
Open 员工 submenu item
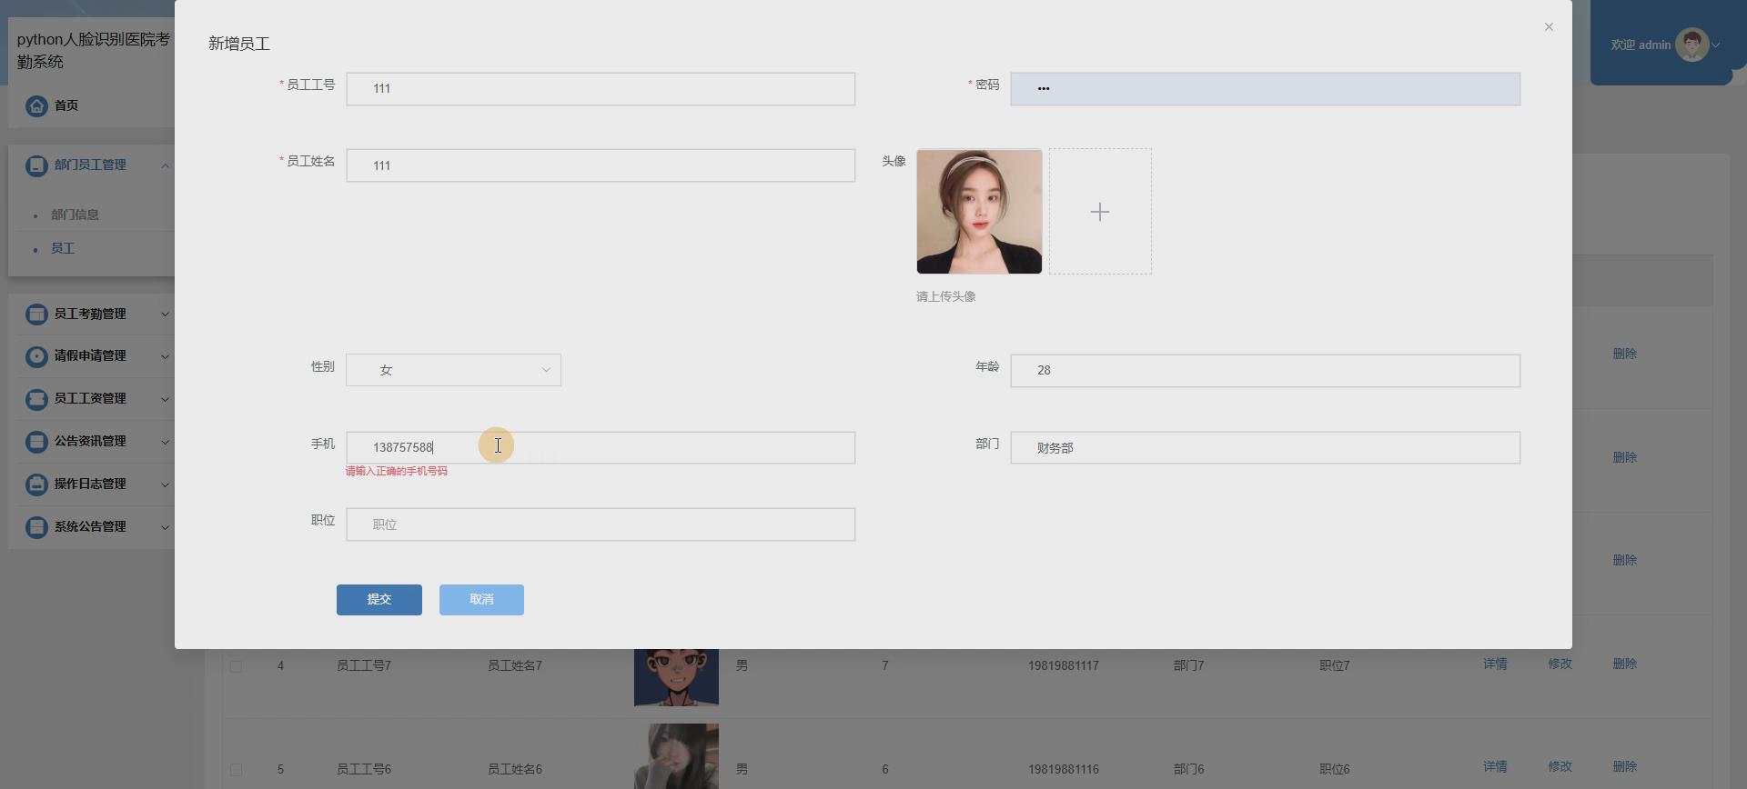(x=63, y=248)
